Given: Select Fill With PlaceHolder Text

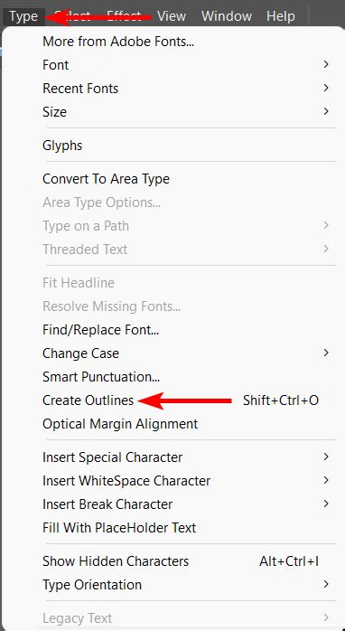Looking at the screenshot, I should (x=119, y=528).
